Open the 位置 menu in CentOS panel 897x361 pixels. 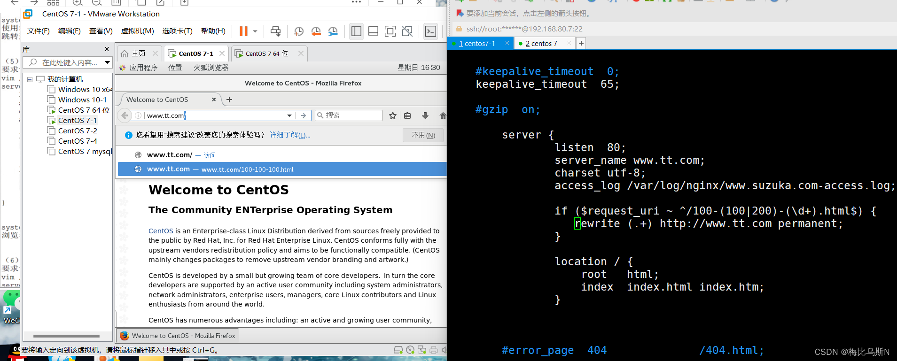175,68
